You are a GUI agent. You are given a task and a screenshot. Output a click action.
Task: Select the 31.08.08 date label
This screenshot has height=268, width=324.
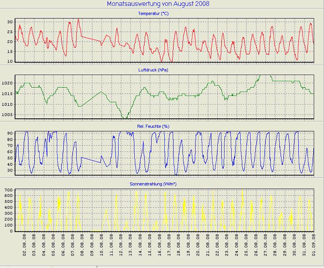pos(304,245)
